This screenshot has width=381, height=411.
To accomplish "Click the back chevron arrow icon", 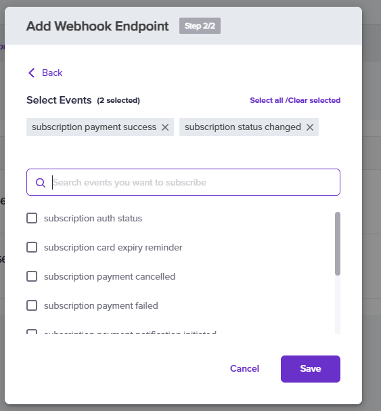I will tap(31, 73).
